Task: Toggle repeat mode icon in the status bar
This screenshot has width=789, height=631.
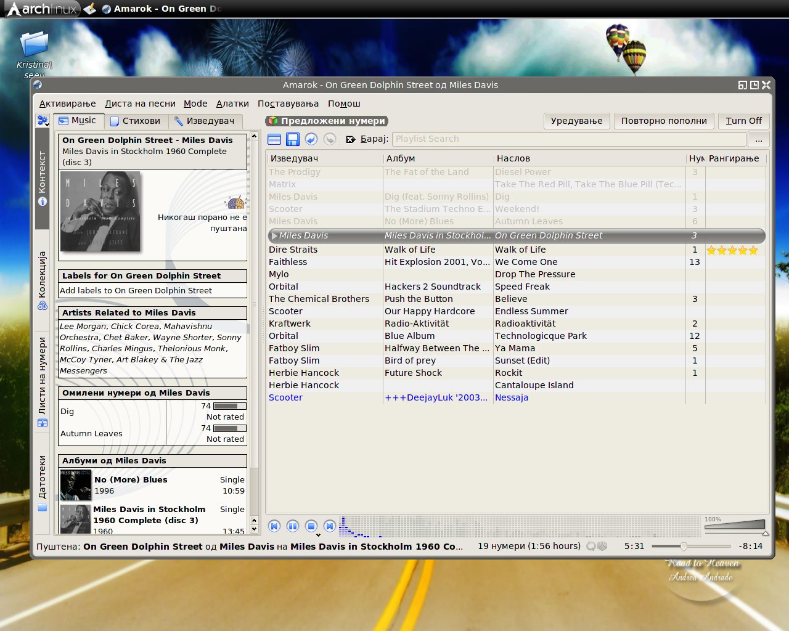Action: point(591,546)
